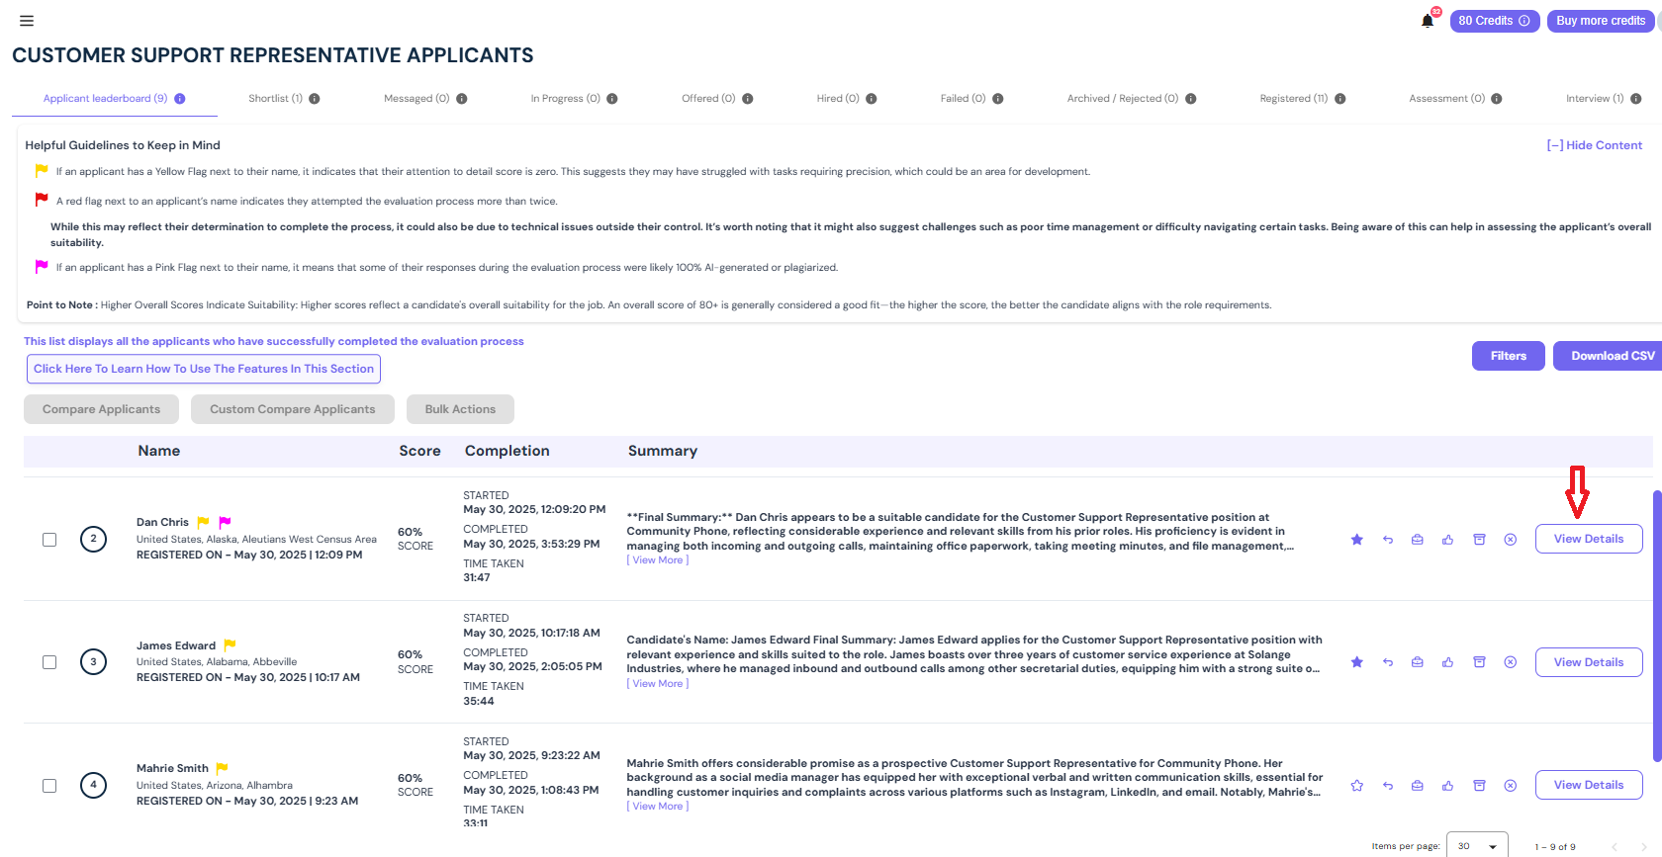Open the Items per page dropdown
Viewport: 1662px width, 857px height.
(1477, 846)
